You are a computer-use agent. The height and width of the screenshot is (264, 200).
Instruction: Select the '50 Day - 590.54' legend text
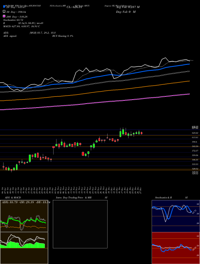[16, 12]
